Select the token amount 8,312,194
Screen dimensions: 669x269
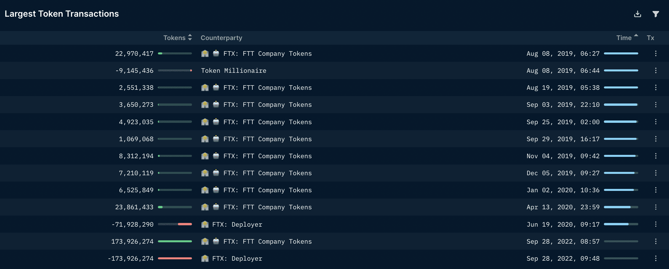[x=136, y=156]
